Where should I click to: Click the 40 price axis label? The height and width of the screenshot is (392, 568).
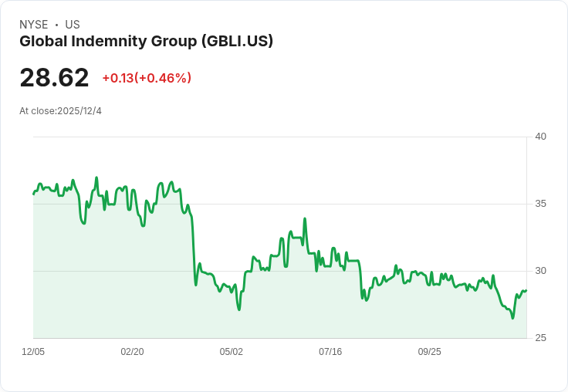[540, 137]
